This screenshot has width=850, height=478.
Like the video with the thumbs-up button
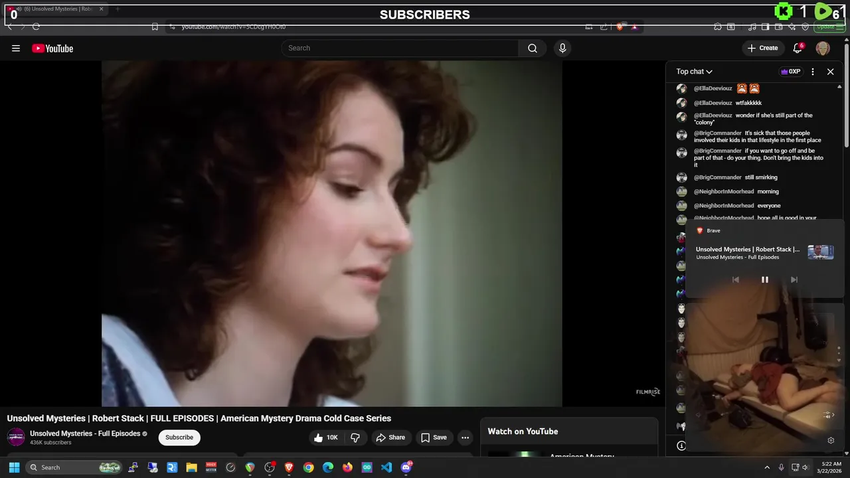[x=326, y=438]
